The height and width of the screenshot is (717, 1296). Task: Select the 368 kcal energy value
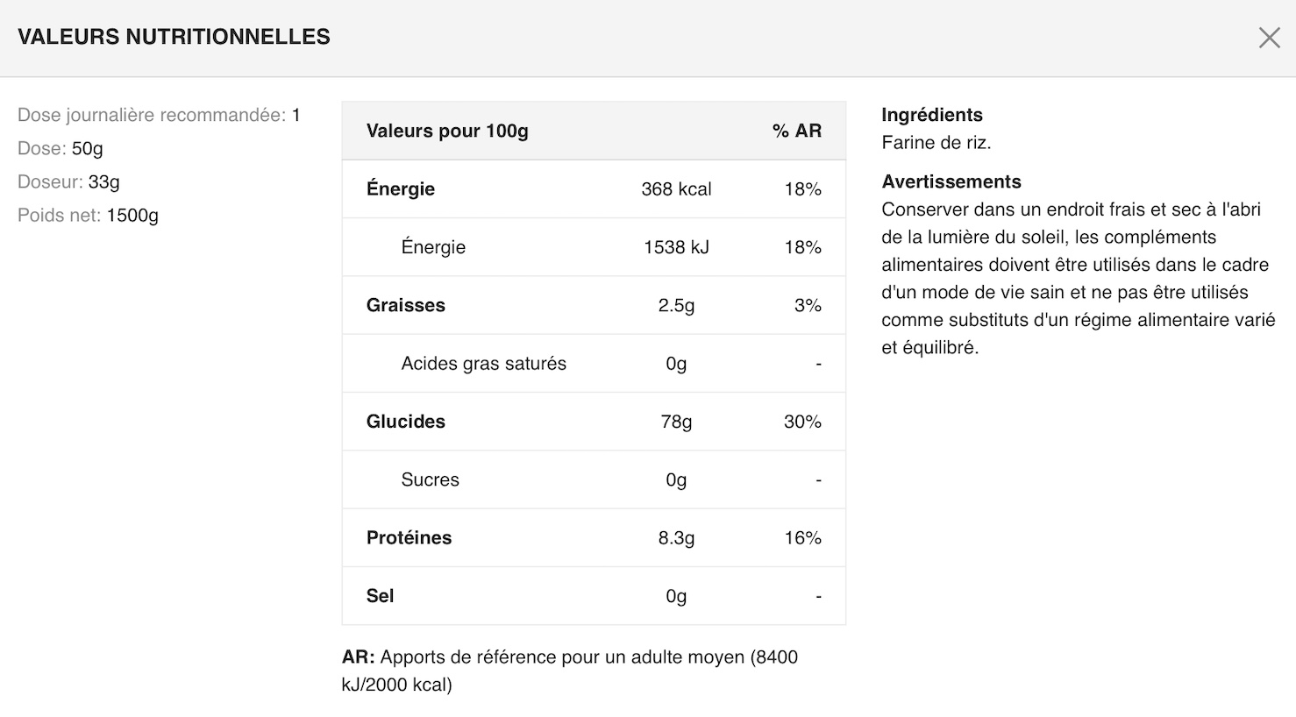tap(676, 188)
